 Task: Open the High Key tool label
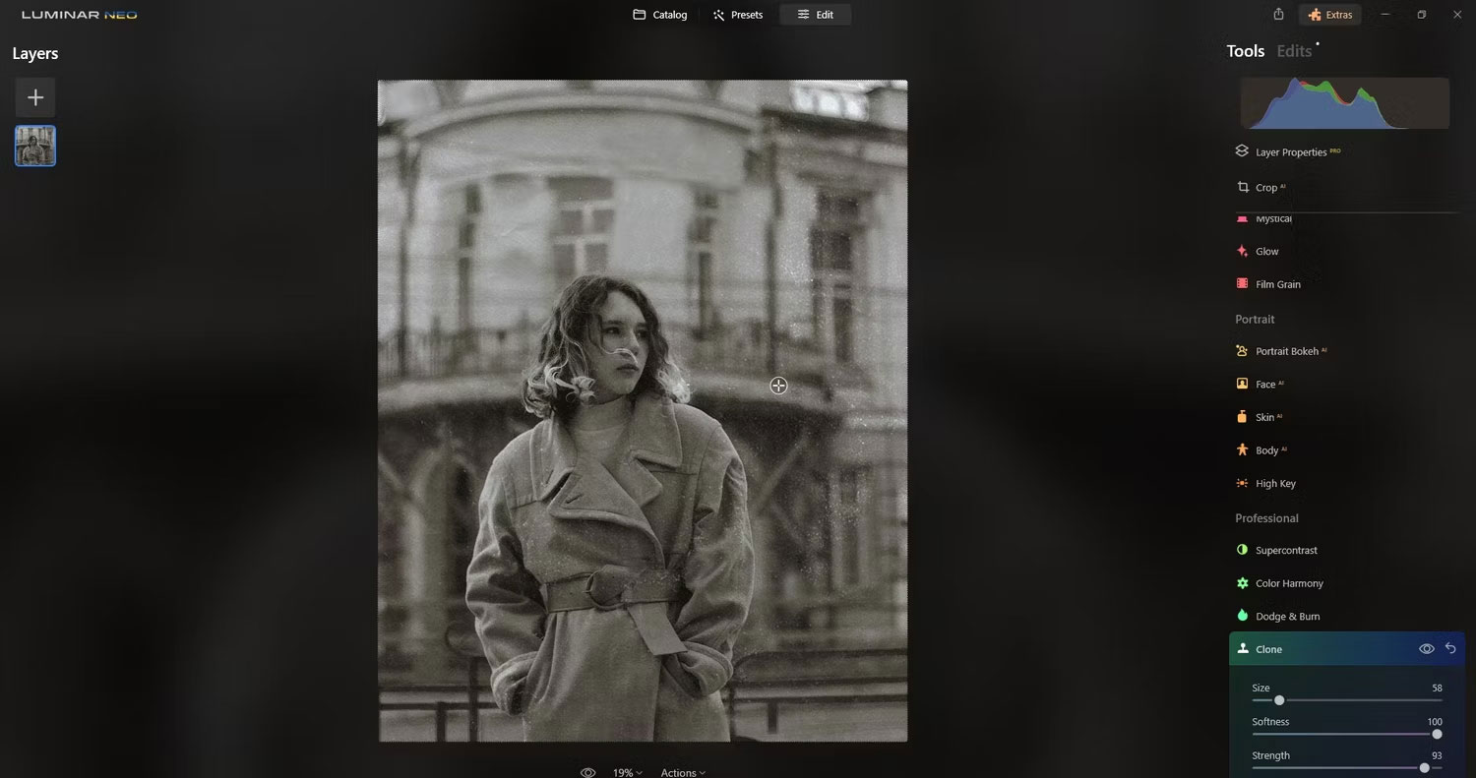coord(1275,483)
